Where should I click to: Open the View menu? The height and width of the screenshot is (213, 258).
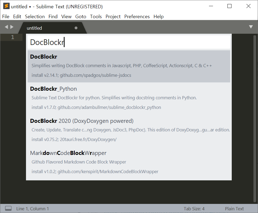pos(66,17)
